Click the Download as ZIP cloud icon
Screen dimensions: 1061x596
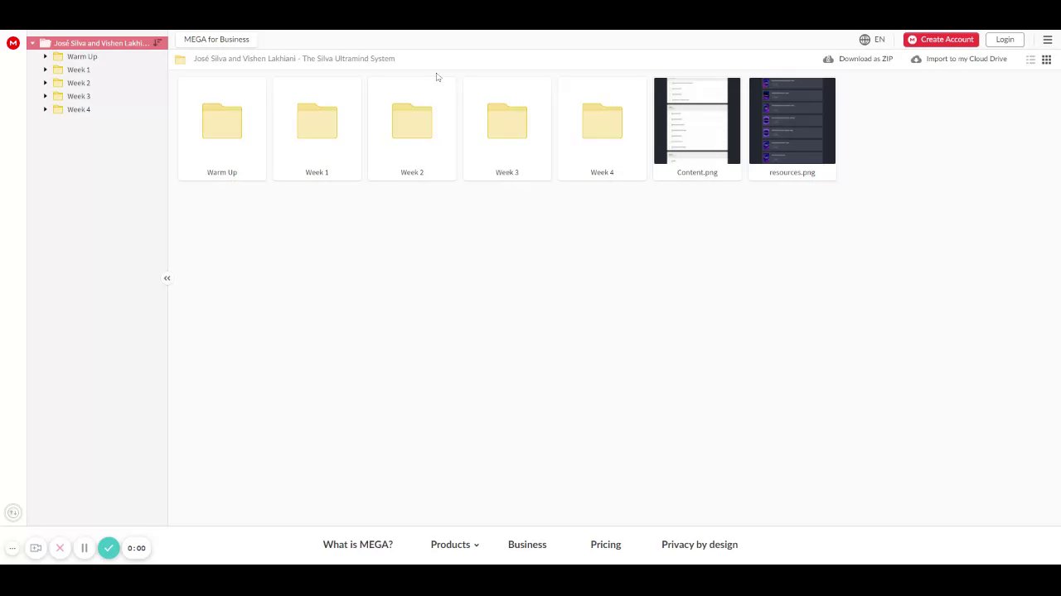[828, 59]
